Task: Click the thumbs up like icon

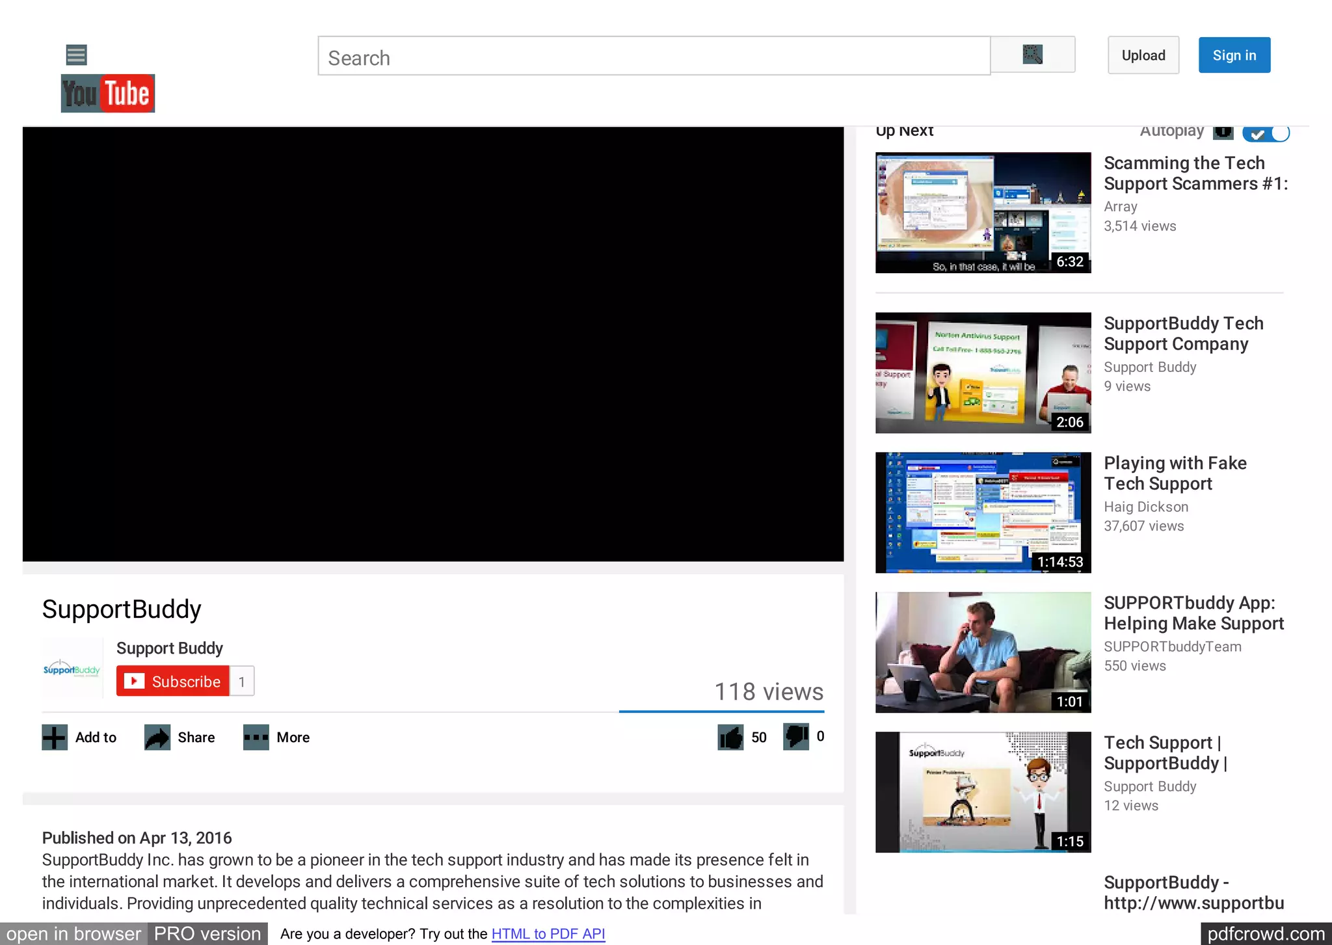Action: coord(730,737)
